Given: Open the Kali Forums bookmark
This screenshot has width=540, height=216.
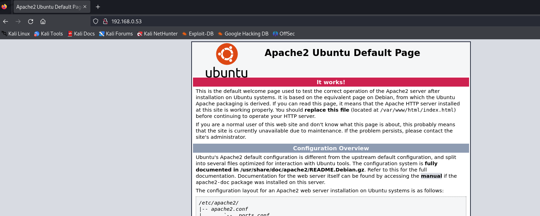Looking at the screenshot, I should click(x=116, y=34).
